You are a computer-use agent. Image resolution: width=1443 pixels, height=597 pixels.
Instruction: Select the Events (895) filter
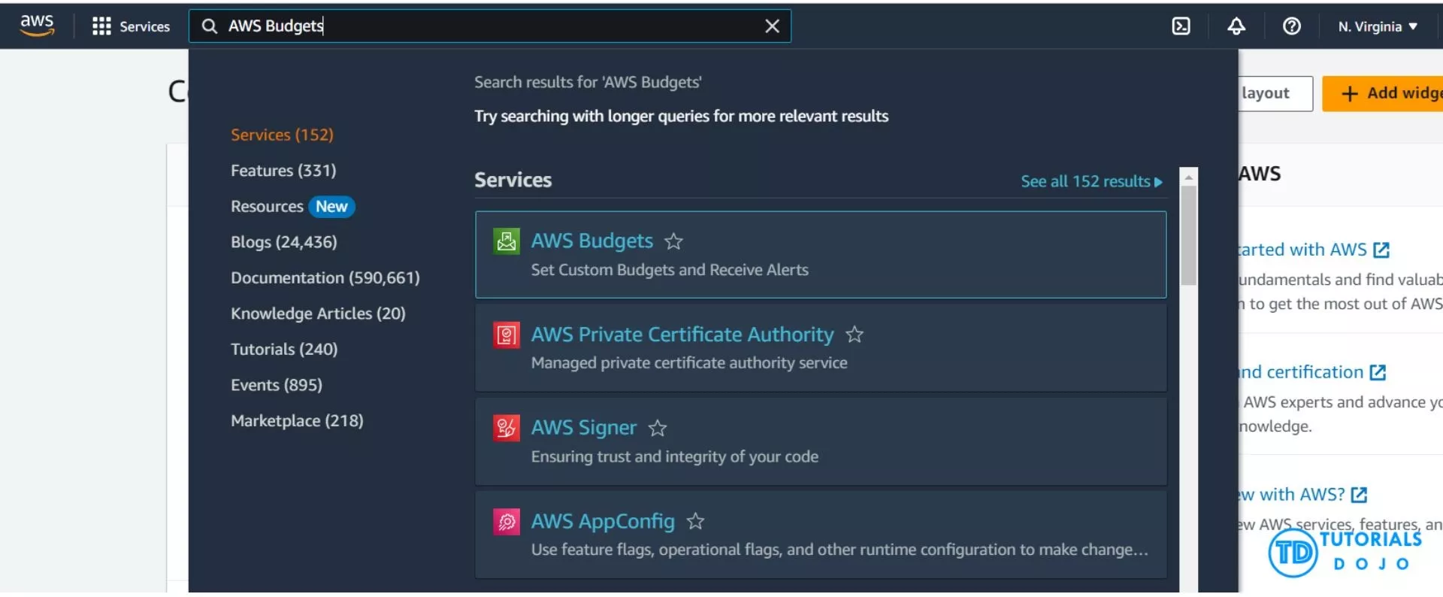coord(277,385)
